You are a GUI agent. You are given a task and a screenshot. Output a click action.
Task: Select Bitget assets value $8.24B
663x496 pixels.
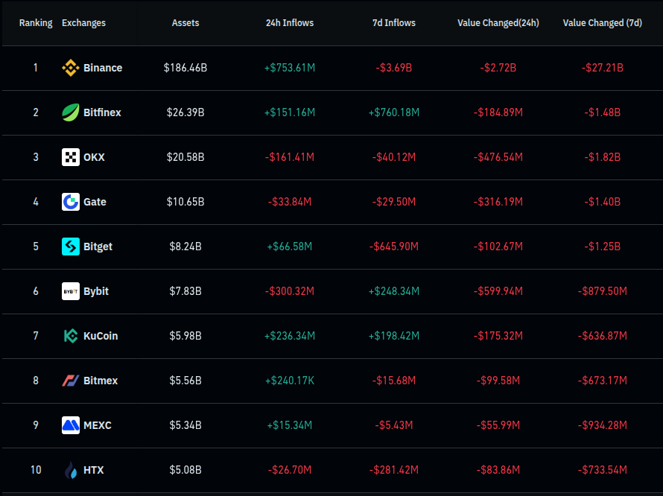(x=185, y=247)
